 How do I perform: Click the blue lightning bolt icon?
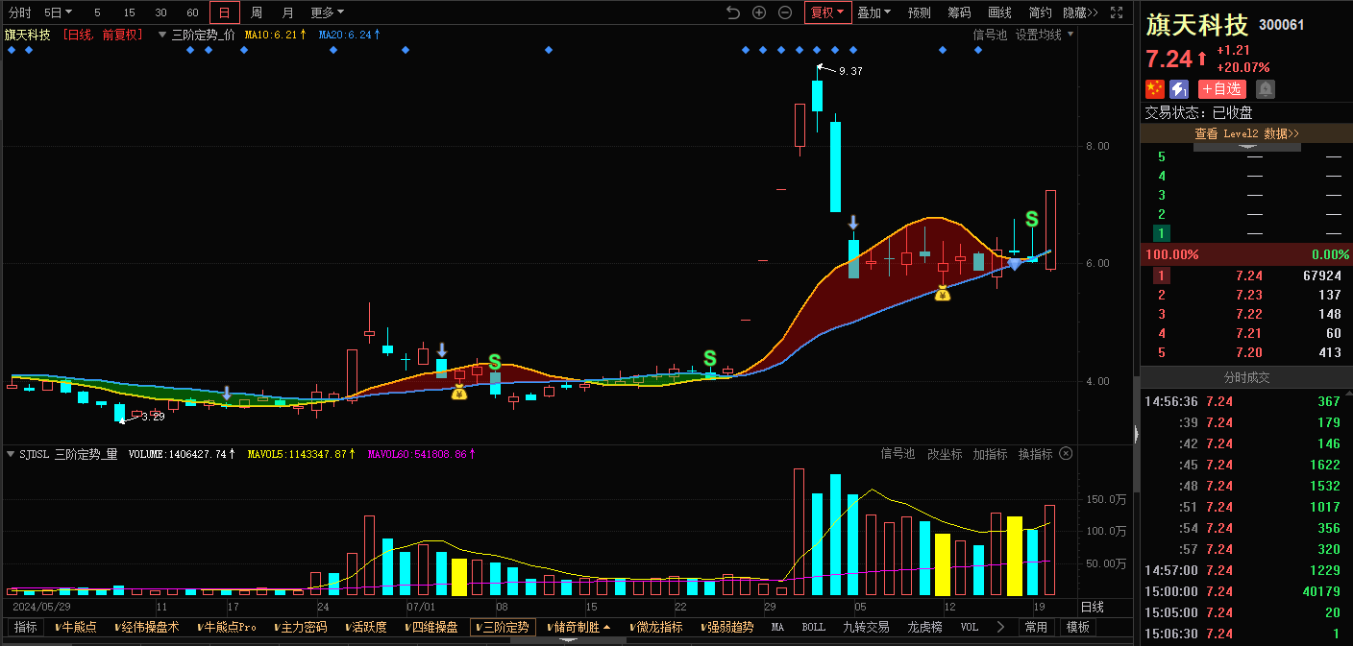click(x=1179, y=89)
